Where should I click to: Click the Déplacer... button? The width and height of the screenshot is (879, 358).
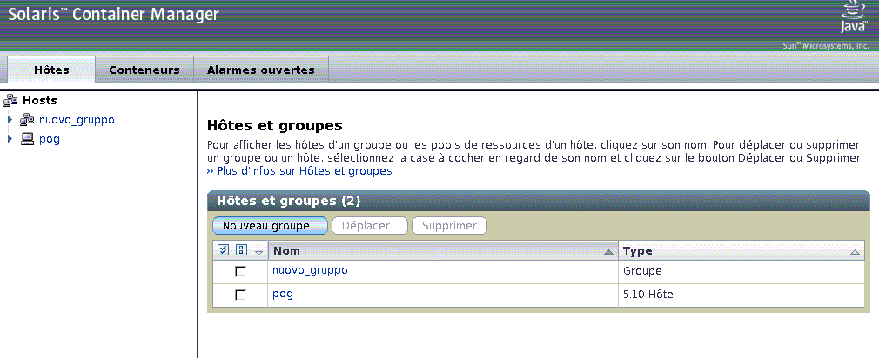click(370, 226)
